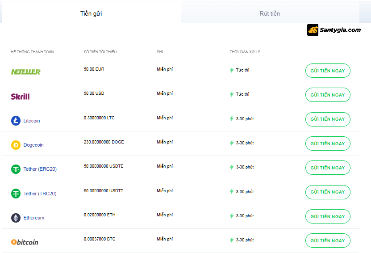371x253 pixels.
Task: Select the 50.00000000 USDTT value
Action: tap(104, 191)
